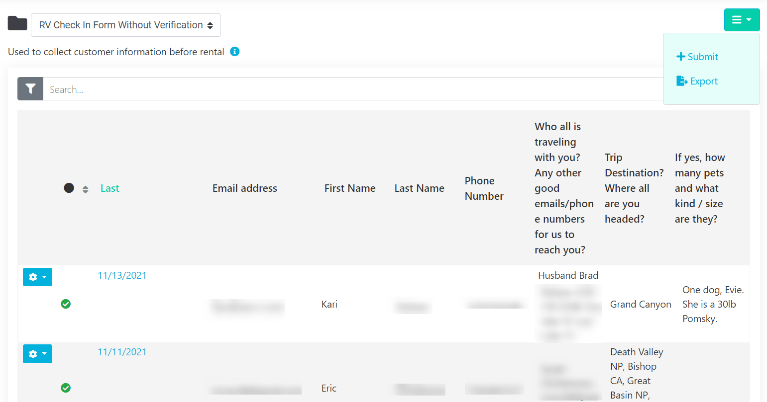767x402 pixels.
Task: Expand gear actions dropdown for 11/11/2021 row
Action: tap(37, 354)
